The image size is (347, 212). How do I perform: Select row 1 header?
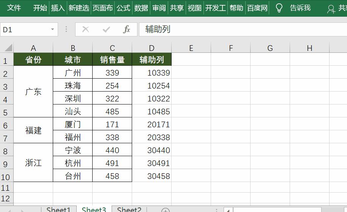(x=6, y=59)
